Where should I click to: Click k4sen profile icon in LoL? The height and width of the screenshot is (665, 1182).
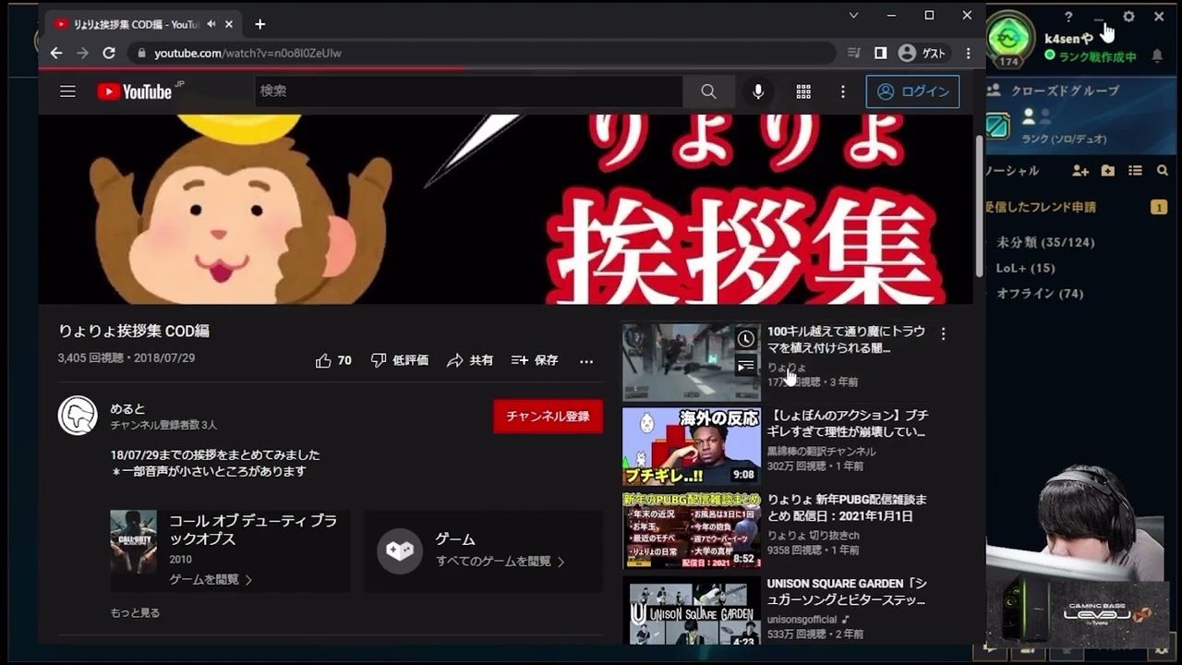tap(1010, 40)
